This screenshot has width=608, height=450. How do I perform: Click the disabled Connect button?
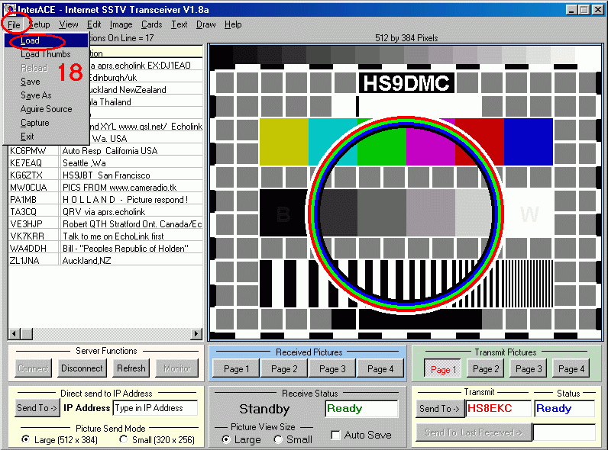[34, 368]
